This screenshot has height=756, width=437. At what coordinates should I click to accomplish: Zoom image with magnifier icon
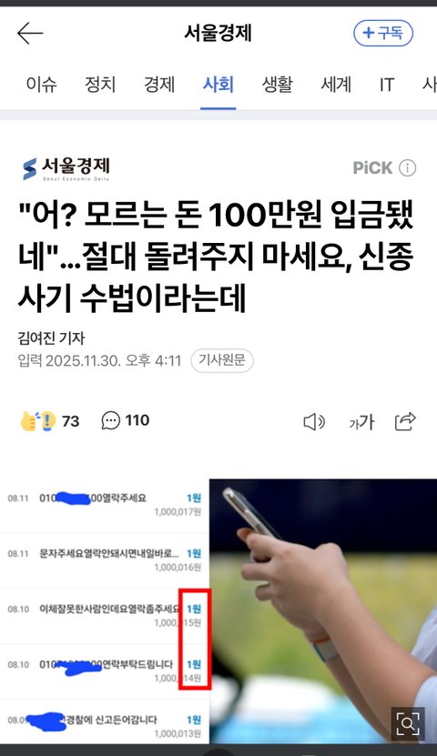pyautogui.click(x=408, y=723)
